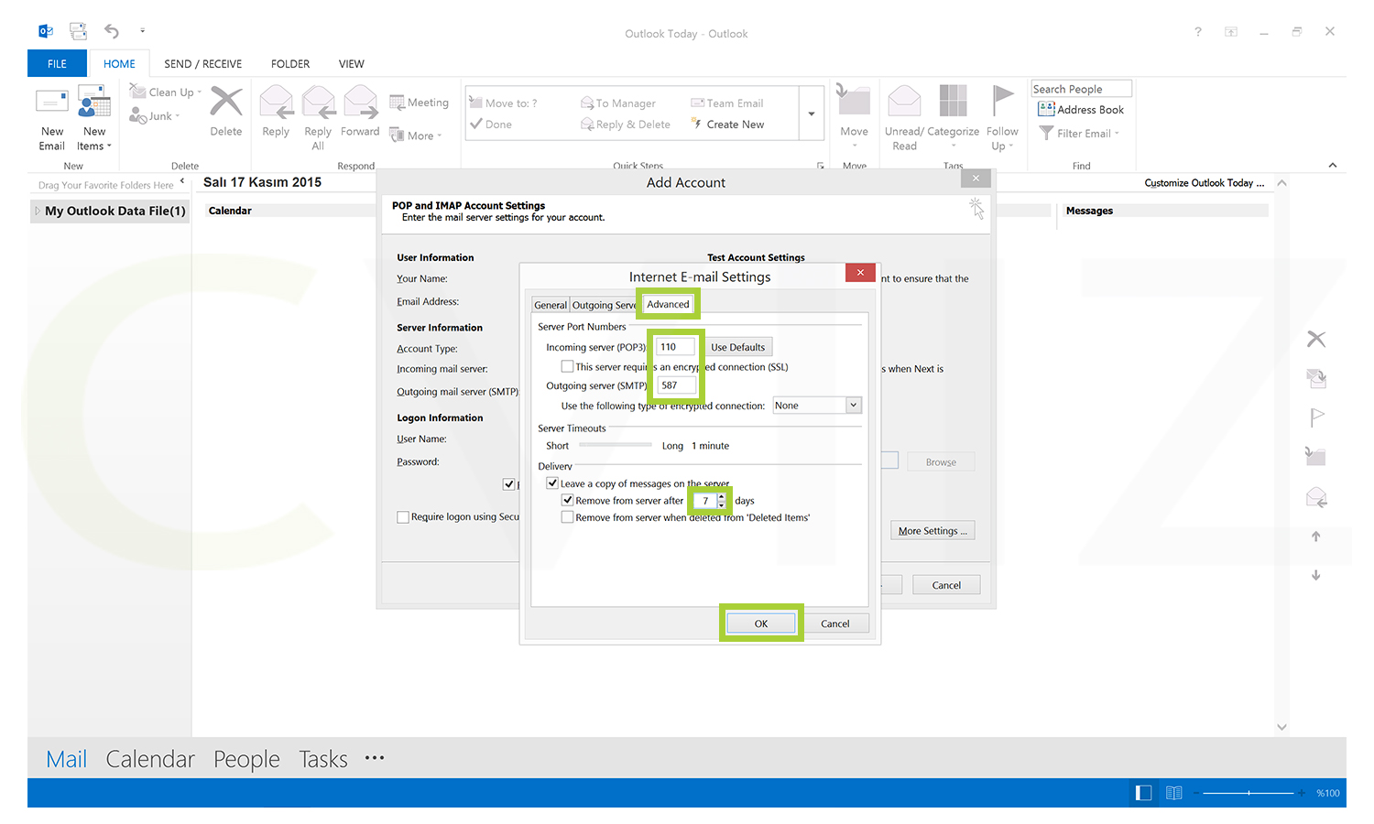Toggle Require logon using Secure checkbox

(403, 517)
